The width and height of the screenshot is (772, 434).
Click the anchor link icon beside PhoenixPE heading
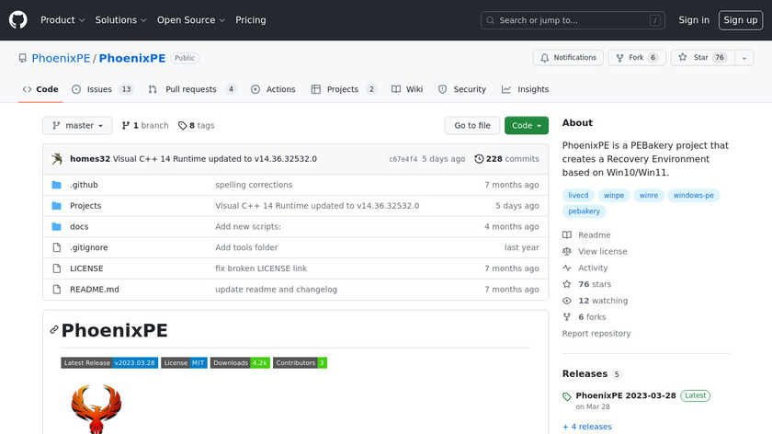click(54, 330)
